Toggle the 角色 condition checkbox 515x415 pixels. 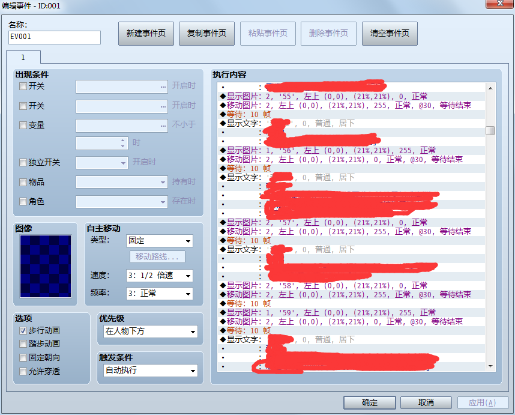(x=23, y=201)
